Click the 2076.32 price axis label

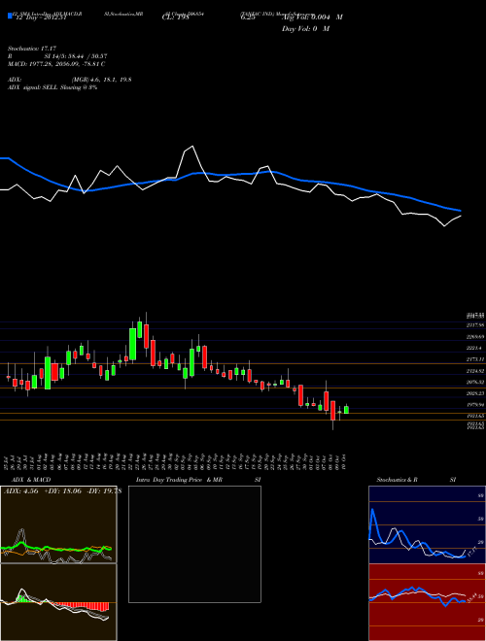pos(475,383)
